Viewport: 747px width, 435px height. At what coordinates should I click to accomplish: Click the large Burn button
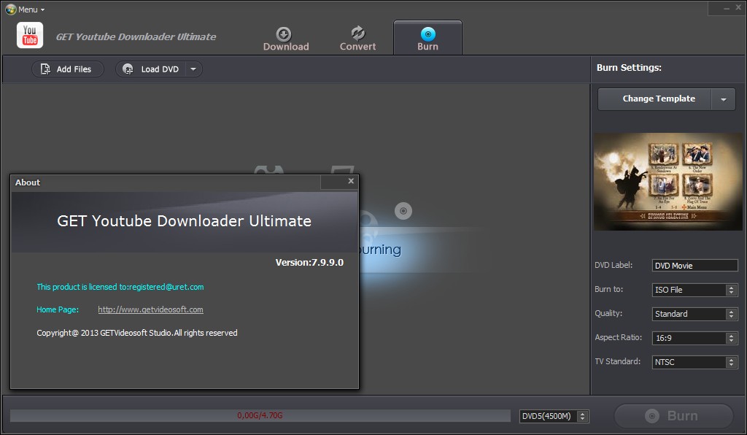(673, 415)
